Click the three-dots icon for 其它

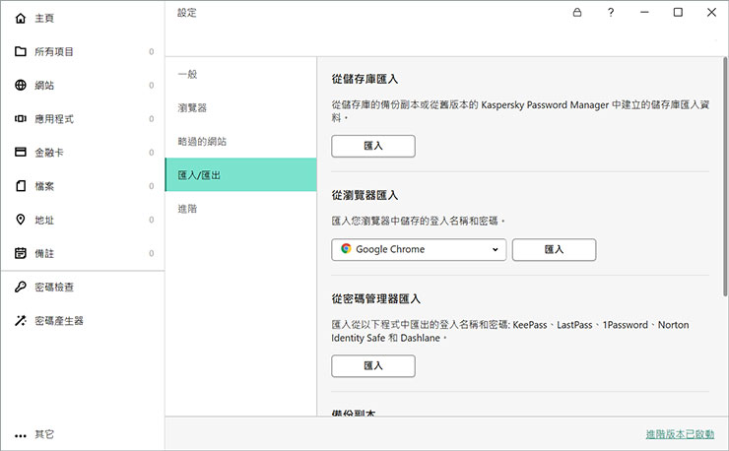pyautogui.click(x=20, y=435)
